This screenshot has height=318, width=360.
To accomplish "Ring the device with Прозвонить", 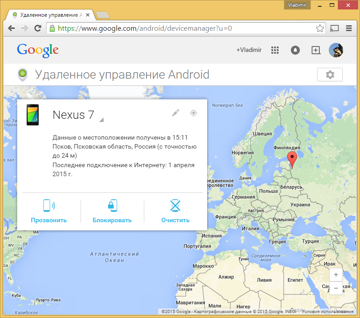I will tap(49, 211).
